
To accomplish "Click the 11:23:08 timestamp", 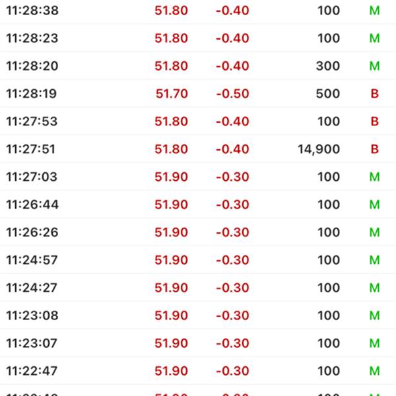I will pyautogui.click(x=32, y=315).
